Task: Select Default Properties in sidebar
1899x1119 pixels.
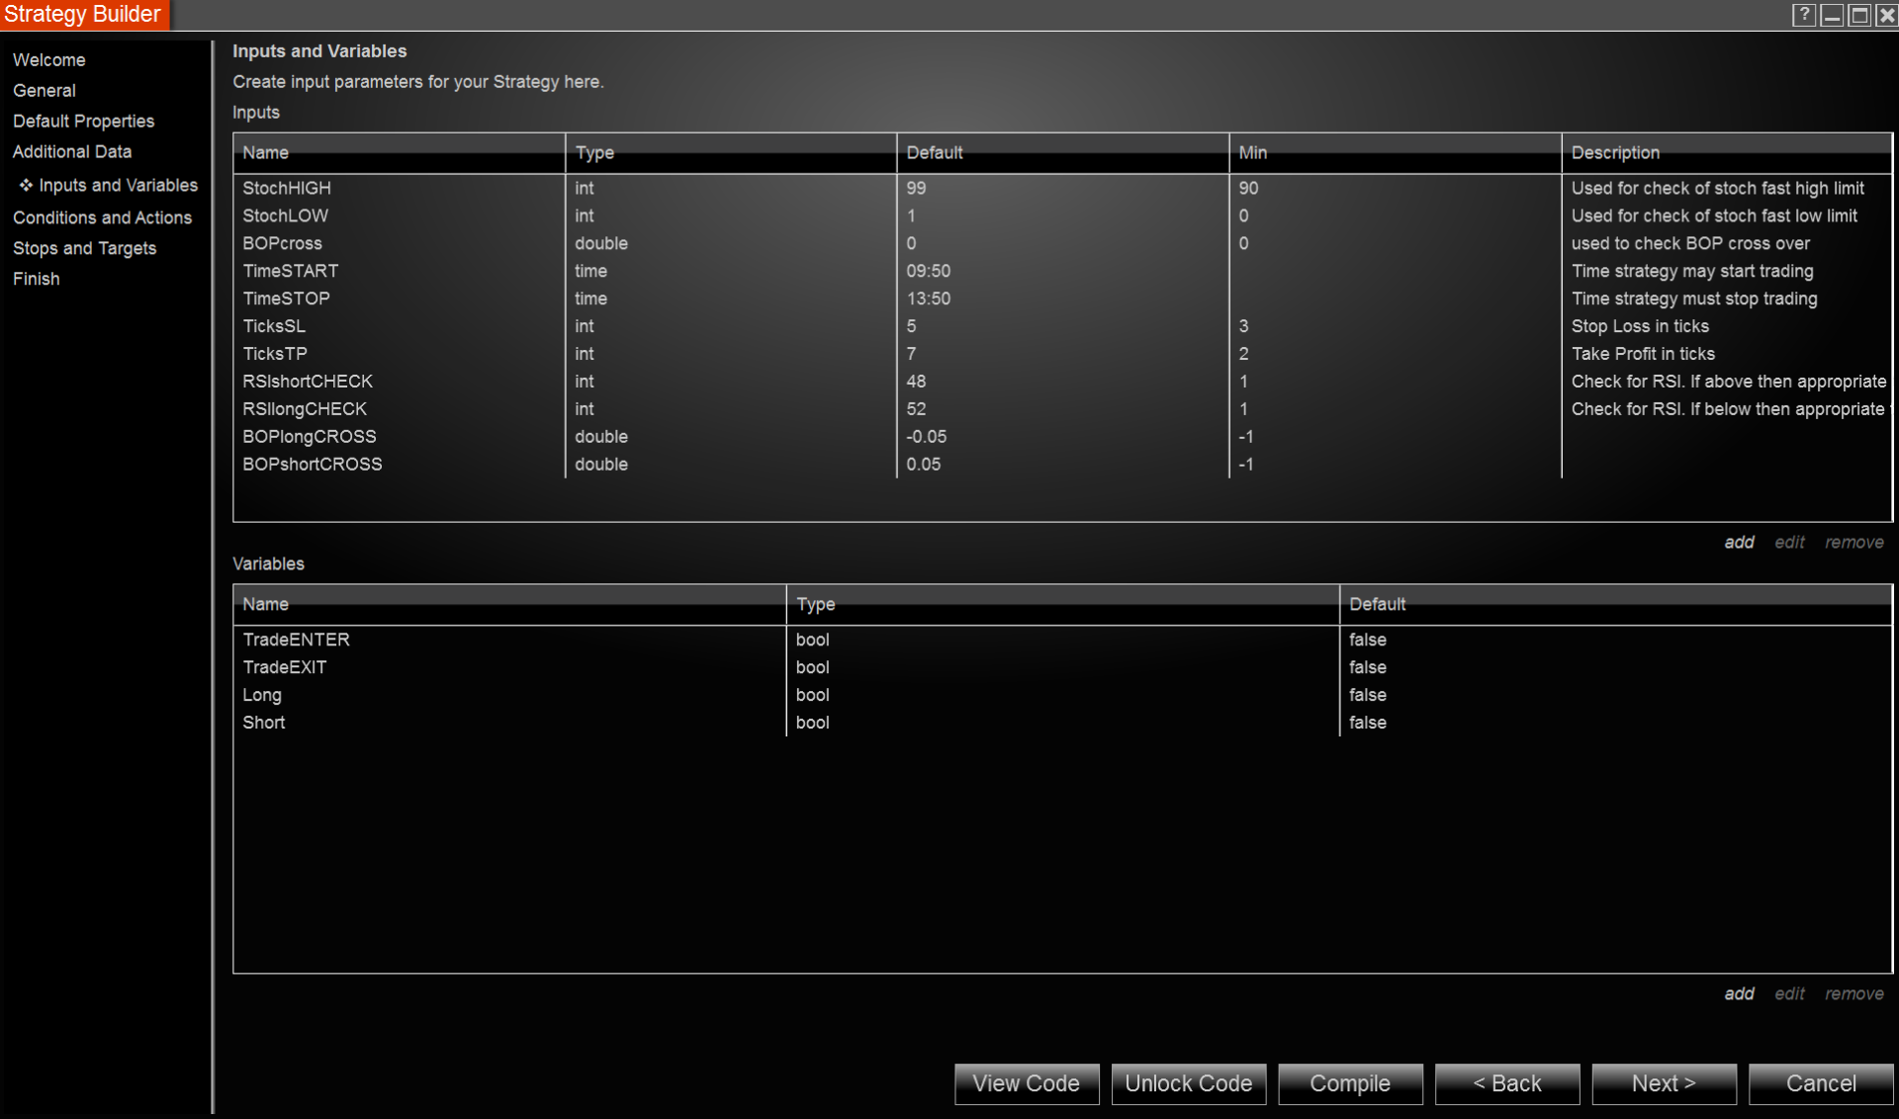Action: coord(83,122)
